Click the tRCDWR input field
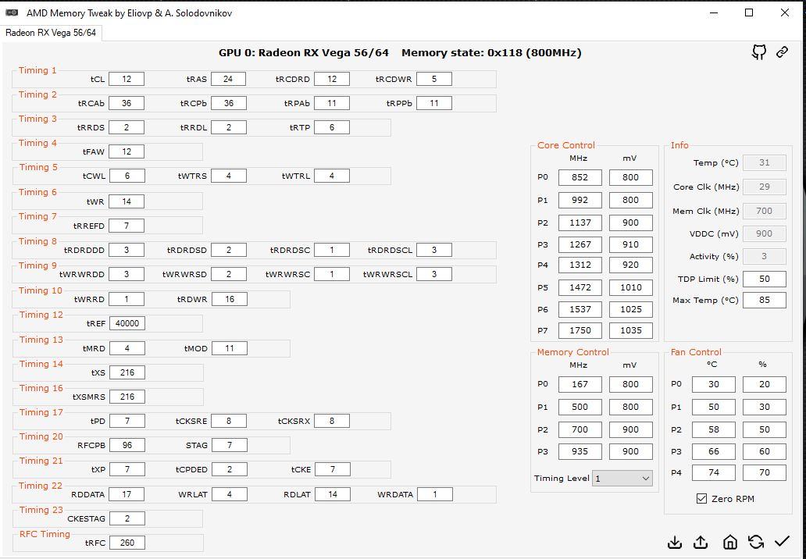The image size is (806, 559). (x=433, y=79)
